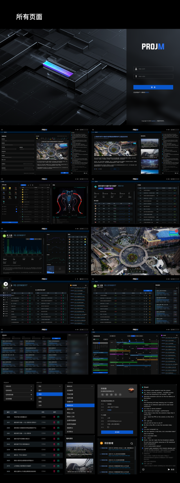Click the password input field on login
This screenshot has height=483, width=180.
tap(153, 76)
